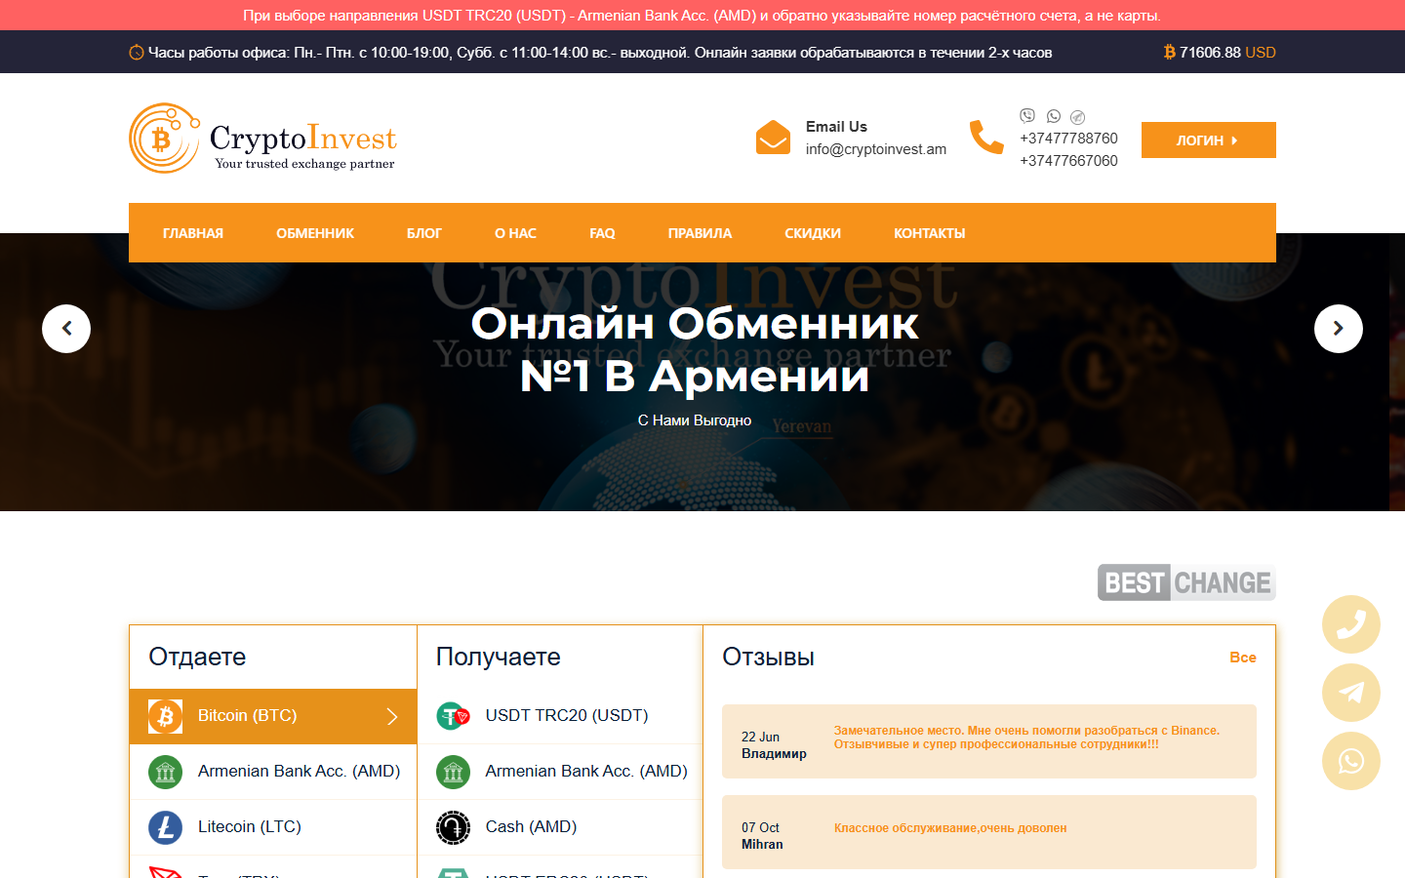Click the clock icon beside the office hours
The image size is (1405, 878).
tap(137, 53)
